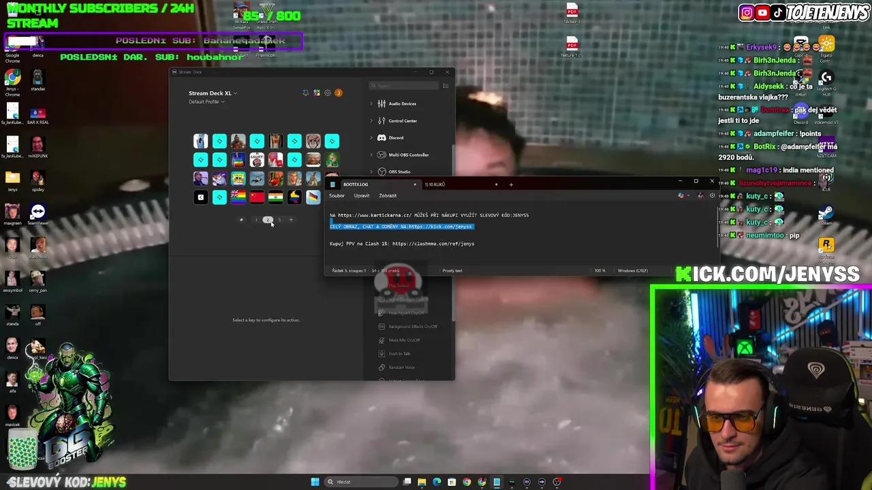Click the clashmma.com/ref/jenys URL text
The image size is (872, 490).
tap(433, 244)
